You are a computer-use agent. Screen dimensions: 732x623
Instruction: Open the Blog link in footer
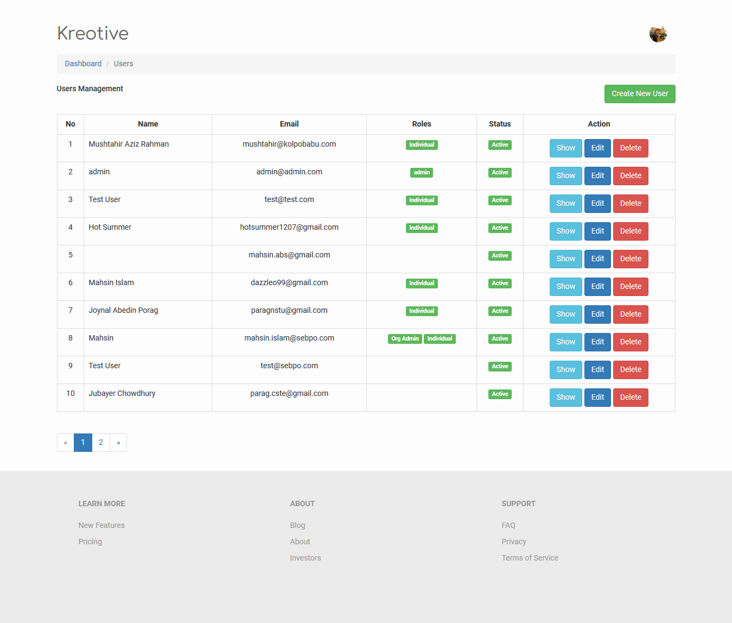tap(297, 525)
